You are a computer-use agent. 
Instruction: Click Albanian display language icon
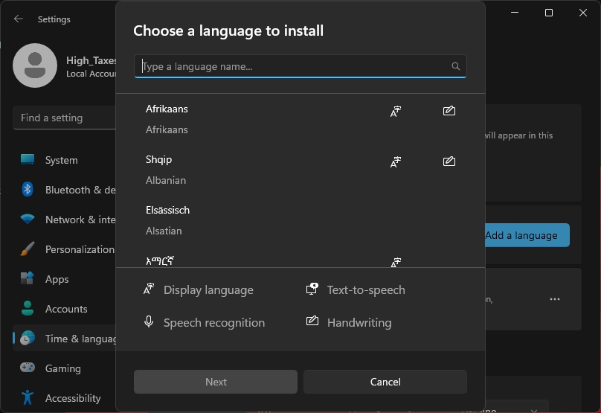[396, 162]
